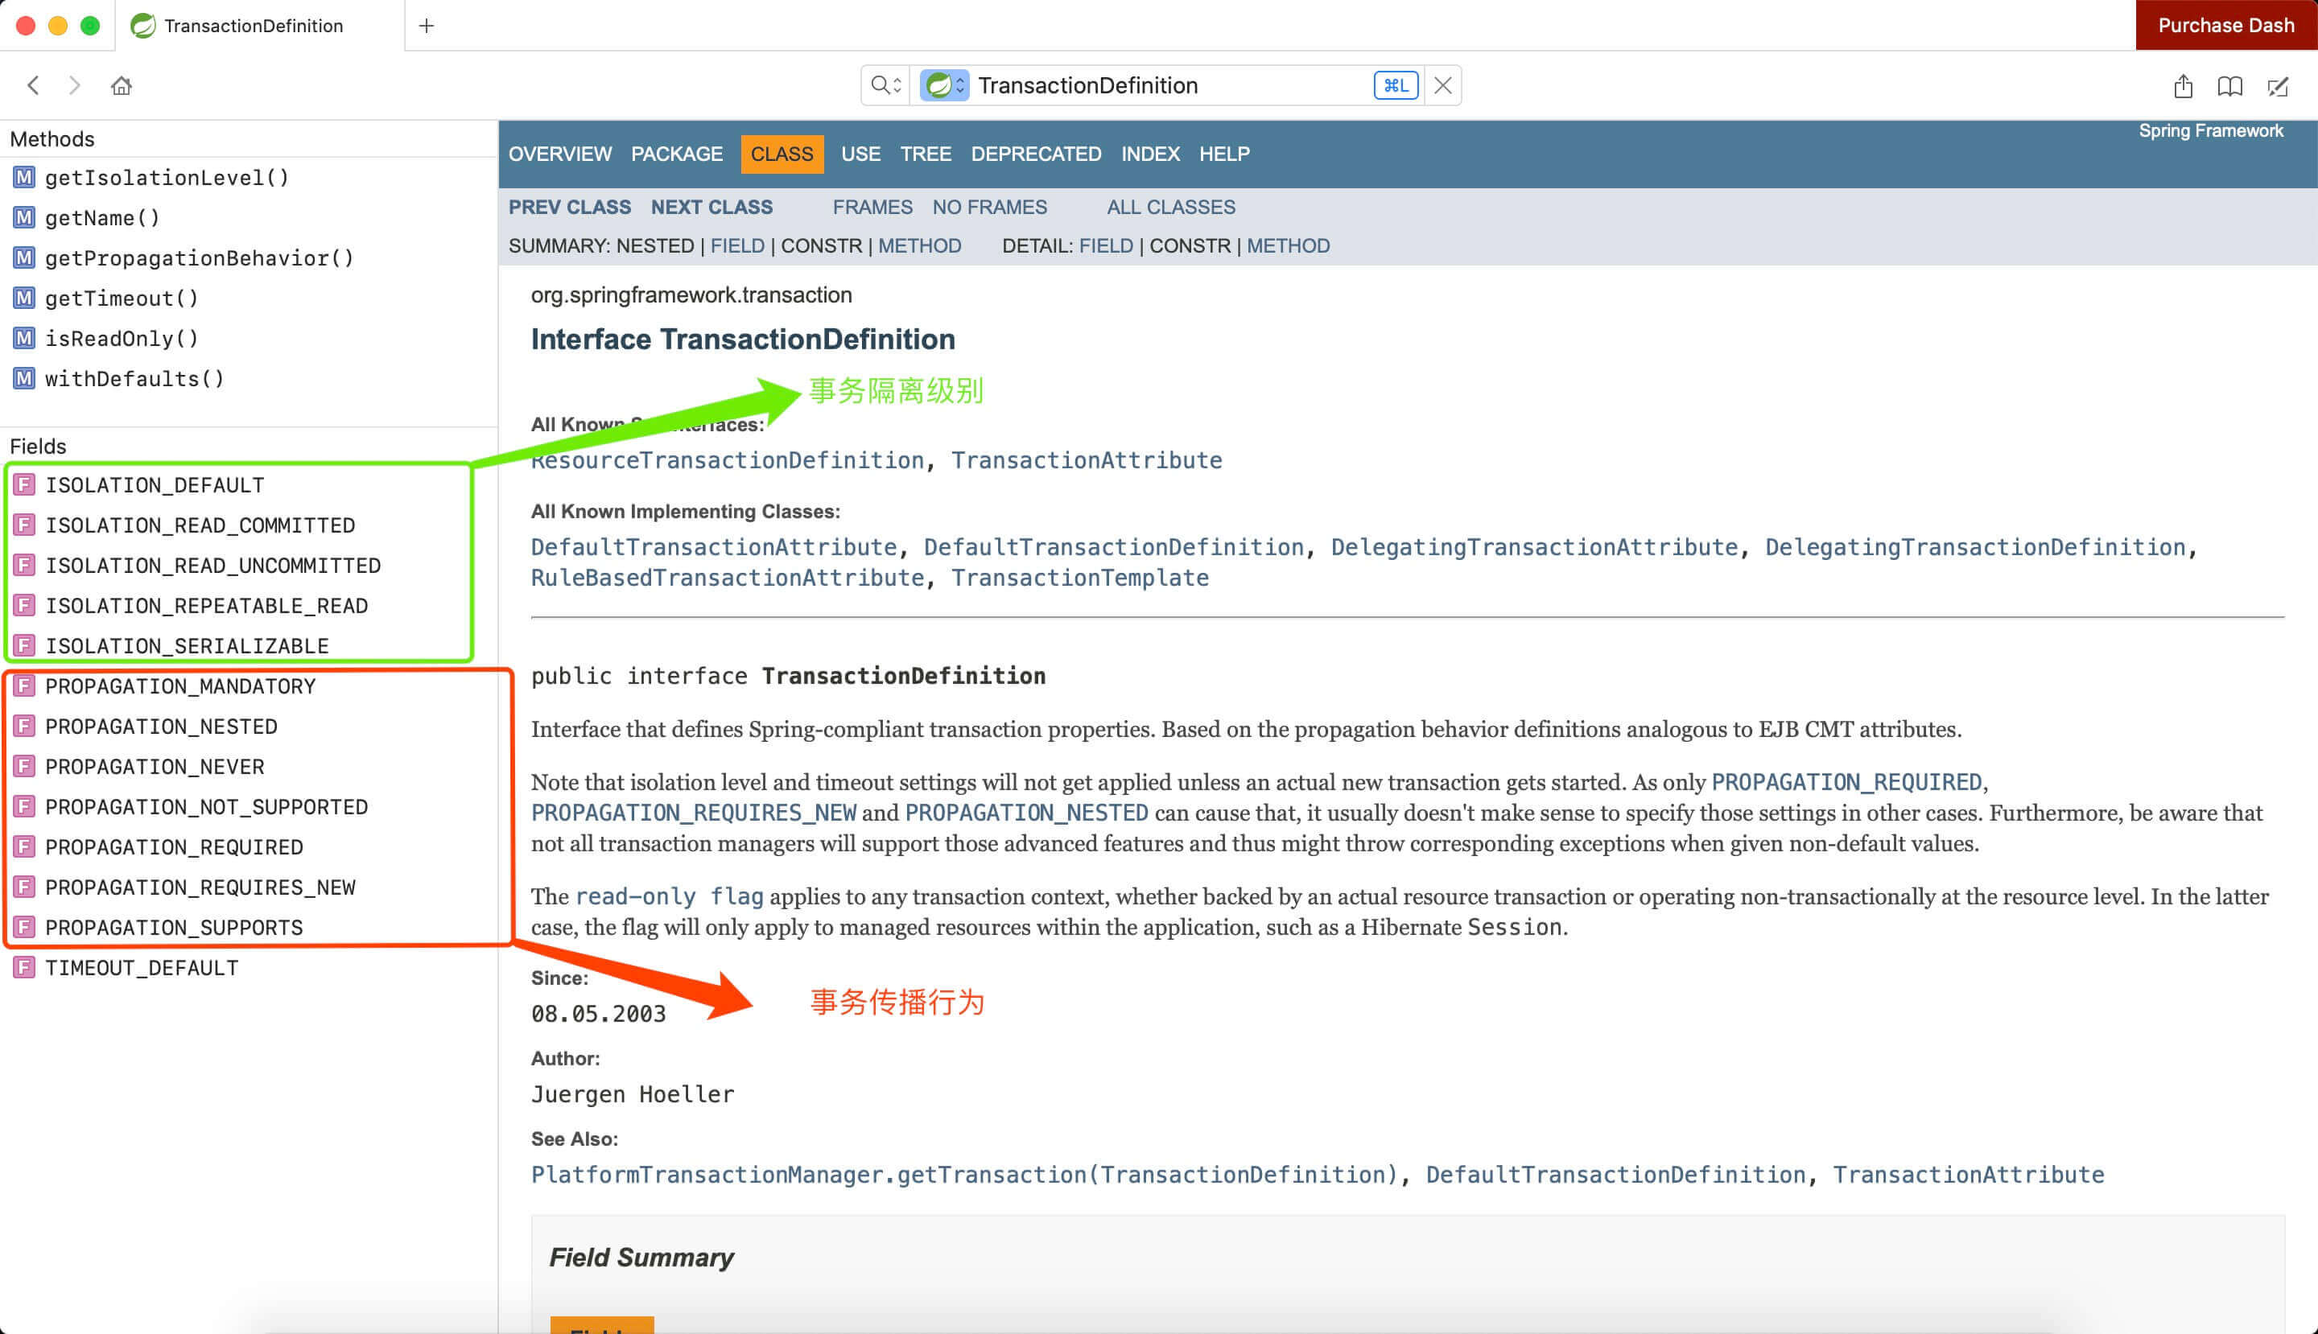Click the F icon beside TIMEOUT_DEFAULT

24,968
